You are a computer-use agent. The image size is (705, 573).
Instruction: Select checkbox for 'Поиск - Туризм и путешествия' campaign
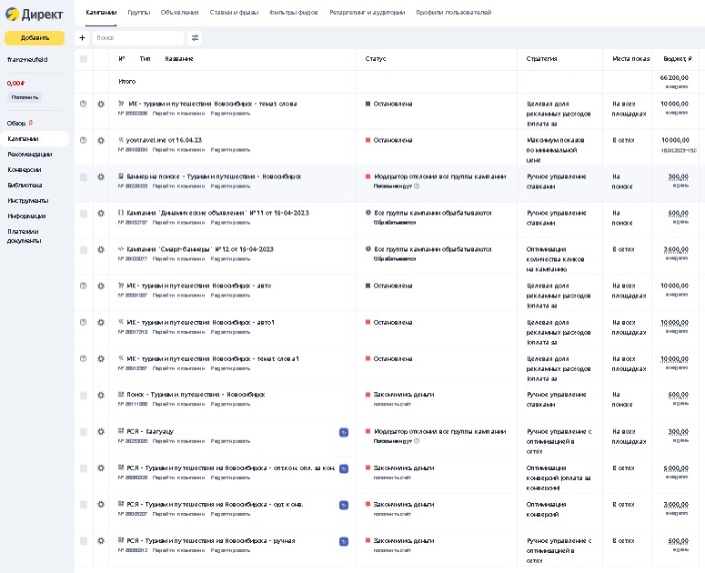(x=84, y=396)
